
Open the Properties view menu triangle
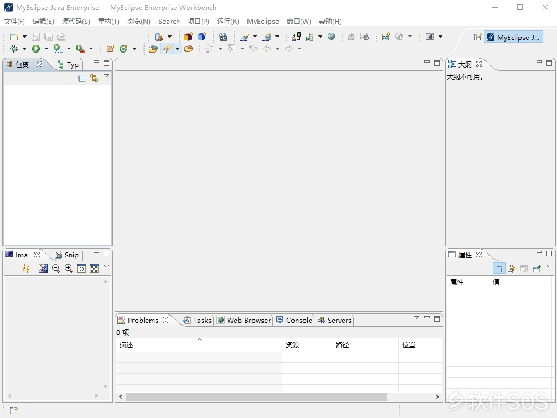point(549,266)
